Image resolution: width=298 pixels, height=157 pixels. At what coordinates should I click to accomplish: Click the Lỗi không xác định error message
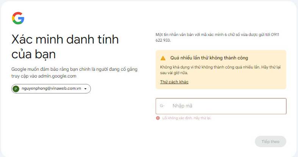[x=187, y=118]
